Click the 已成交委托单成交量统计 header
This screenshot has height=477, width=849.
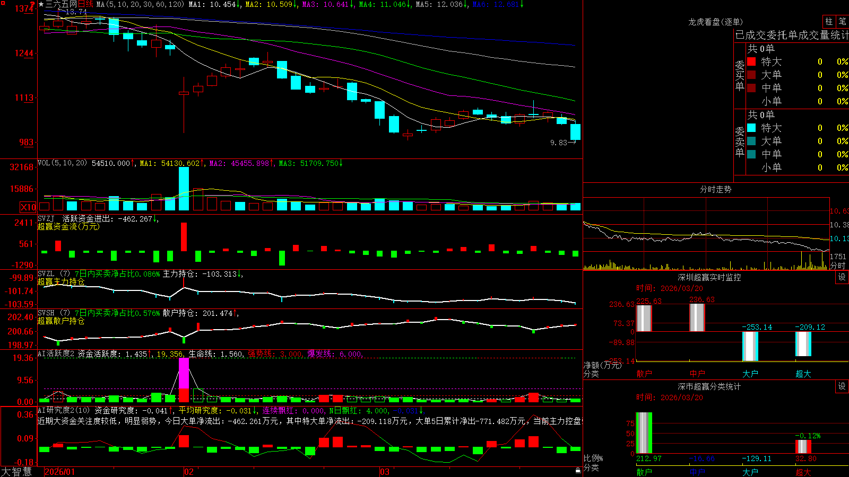pos(792,35)
